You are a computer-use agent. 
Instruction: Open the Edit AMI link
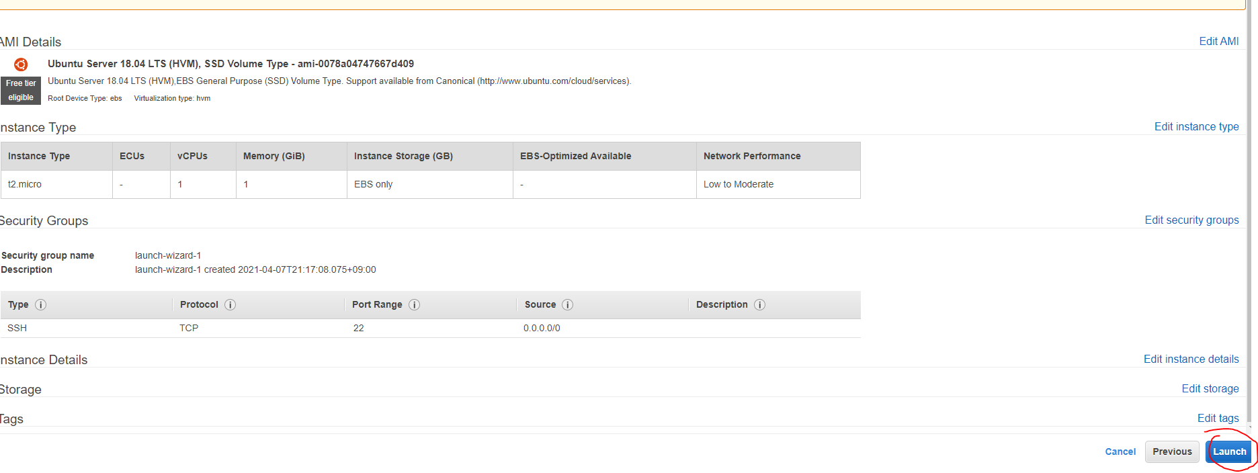coord(1218,41)
